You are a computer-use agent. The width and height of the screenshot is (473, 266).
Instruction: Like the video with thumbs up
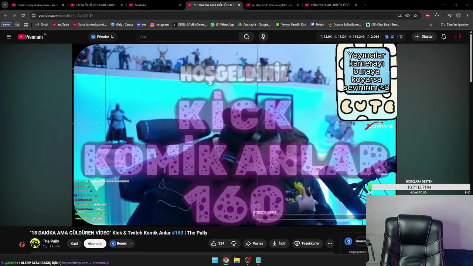[218, 243]
